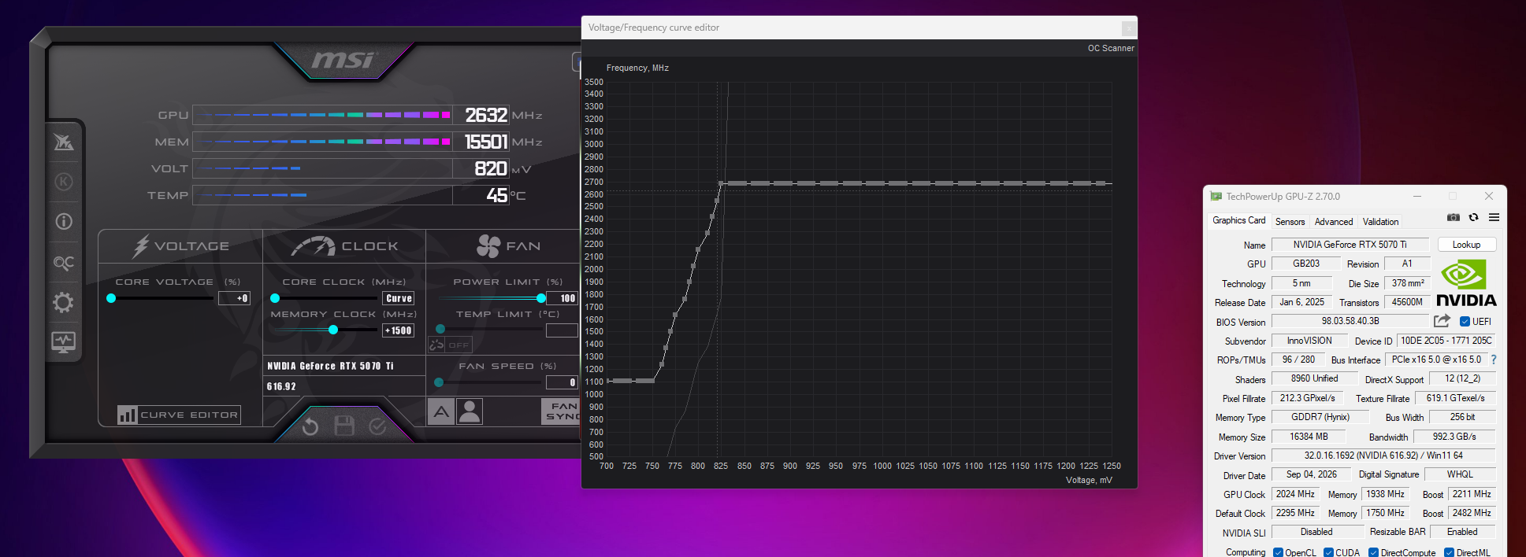This screenshot has height=557, width=1526.
Task: Click the Kombustor K icon in sidebar
Action: [64, 182]
